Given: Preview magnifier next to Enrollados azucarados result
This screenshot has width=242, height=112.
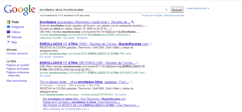Looking at the screenshot, I should pyautogui.click(x=133, y=22).
